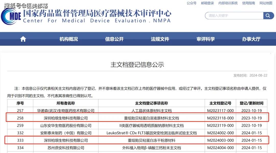
Task: Click registration number M2024003-000
Action: click(x=220, y=140)
